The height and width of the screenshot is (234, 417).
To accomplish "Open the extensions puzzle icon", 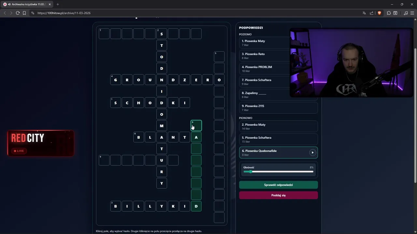I will [389, 13].
